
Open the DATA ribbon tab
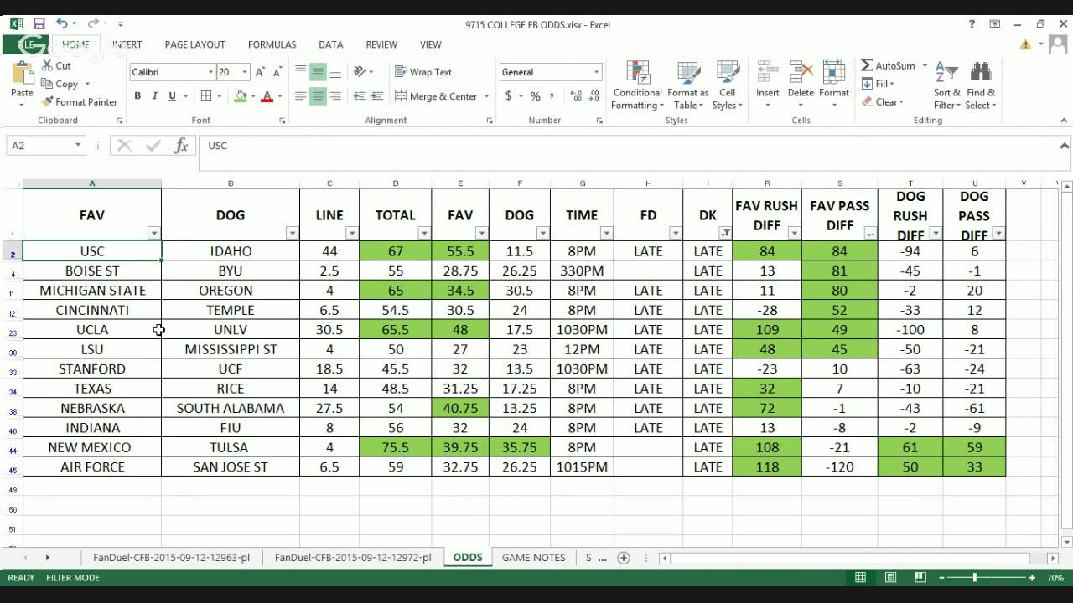pyautogui.click(x=330, y=44)
